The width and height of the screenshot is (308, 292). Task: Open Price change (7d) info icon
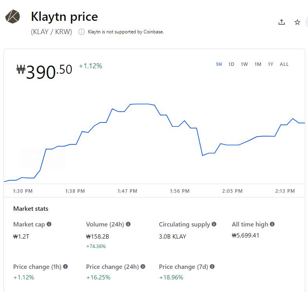click(x=212, y=266)
